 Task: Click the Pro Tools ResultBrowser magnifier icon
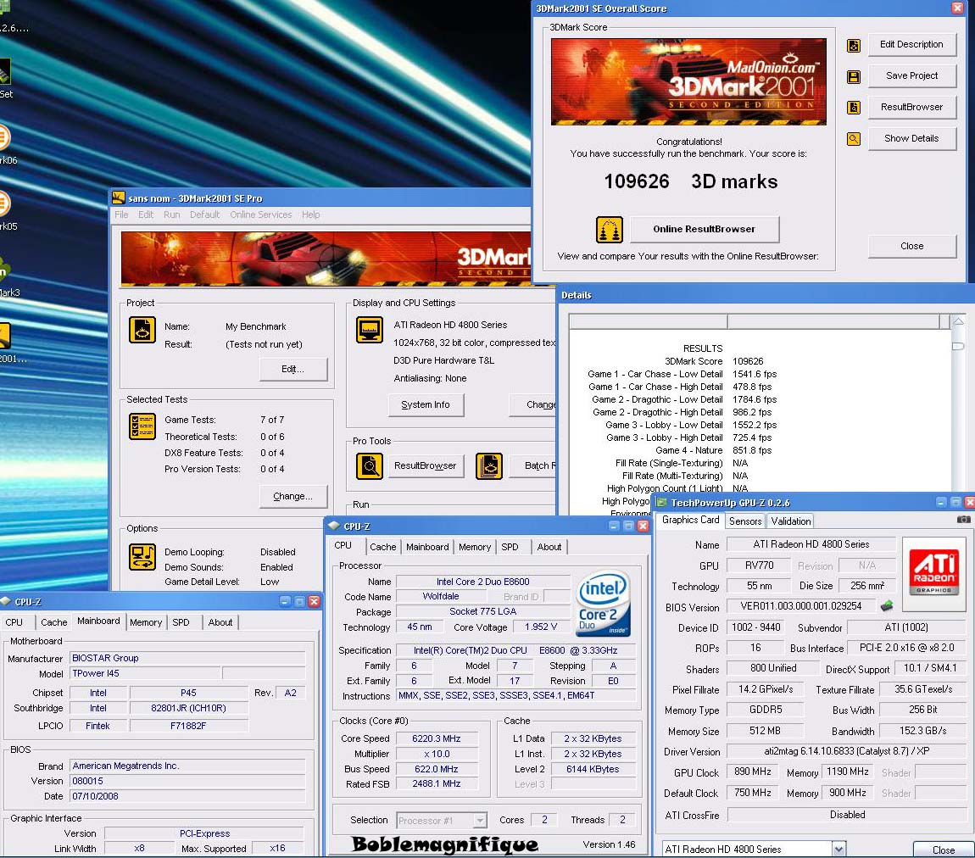[x=370, y=466]
